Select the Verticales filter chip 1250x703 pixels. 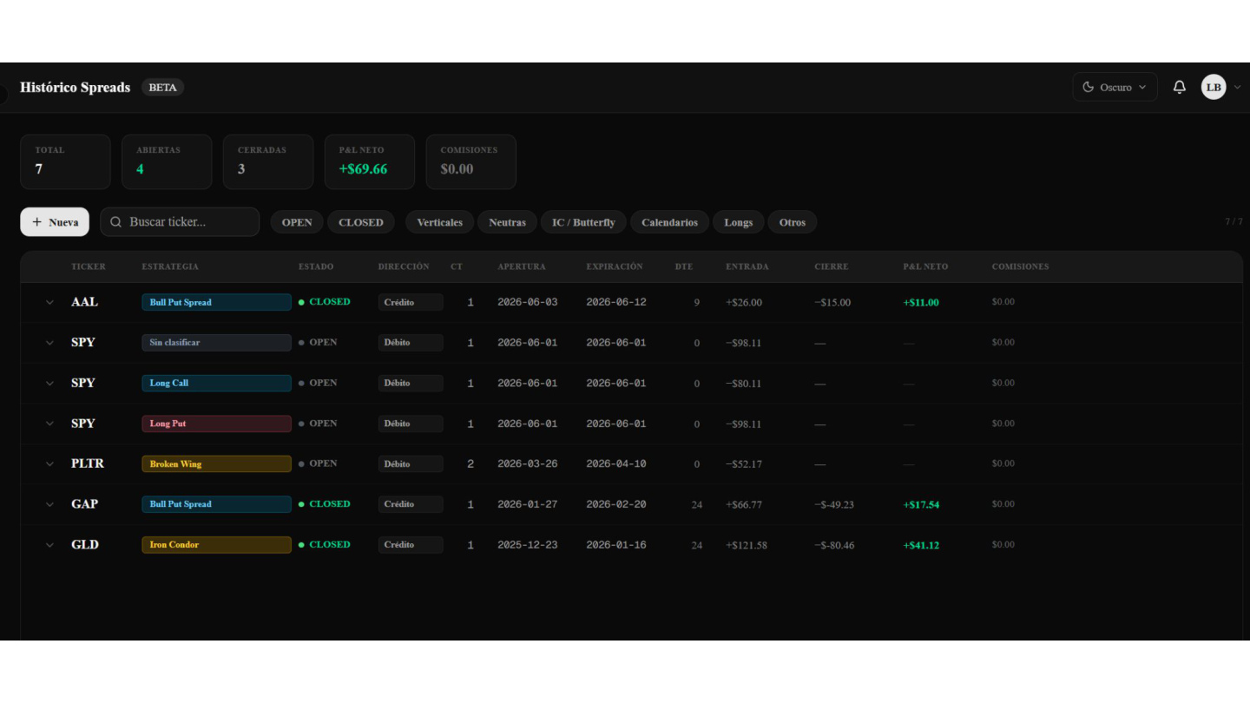[x=439, y=222]
